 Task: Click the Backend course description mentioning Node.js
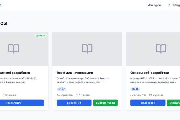coord(18,80)
